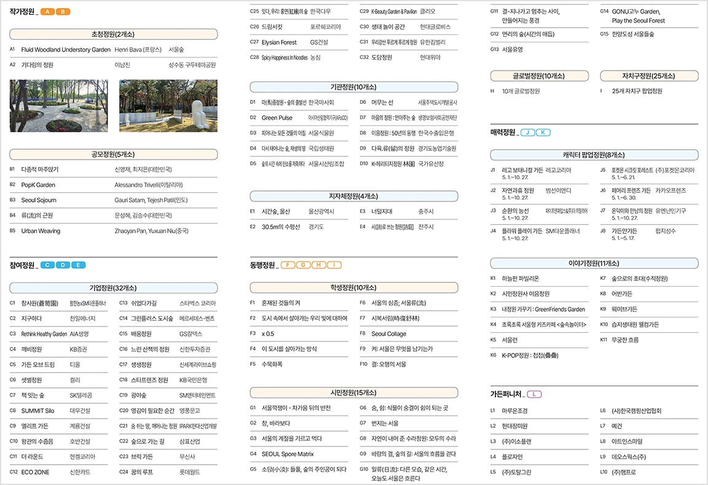Image resolution: width=708 pixels, height=485 pixels.
Task: Select row L6 '(사)한국캠핑산업협회'
Action: [x=649, y=411]
